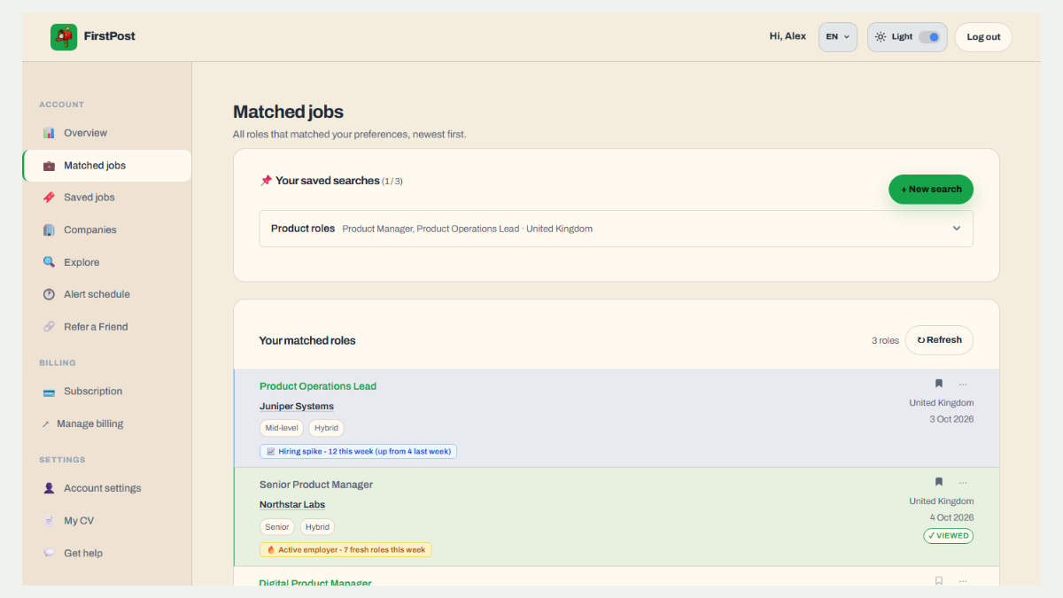Click the VIEWED status badge
Viewport: 1063px width, 598px height.
tap(948, 536)
